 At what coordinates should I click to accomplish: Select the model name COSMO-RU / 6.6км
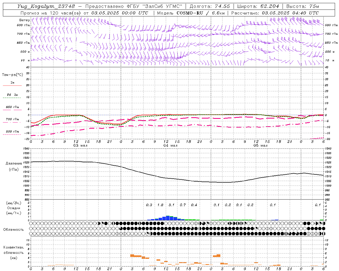point(200,13)
